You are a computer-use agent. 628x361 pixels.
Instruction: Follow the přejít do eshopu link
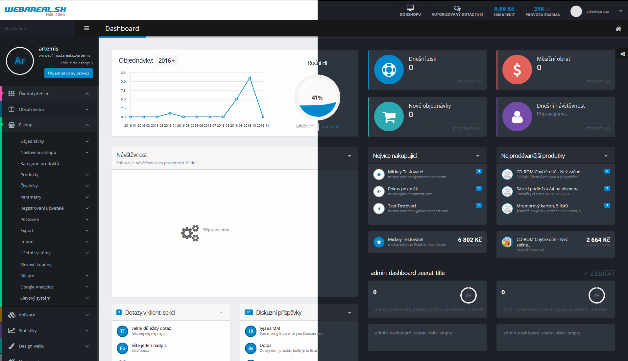pos(77,63)
